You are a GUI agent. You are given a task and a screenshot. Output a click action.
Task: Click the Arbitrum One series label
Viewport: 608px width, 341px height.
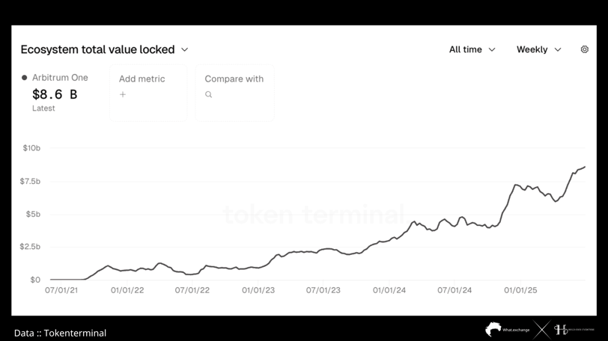60,78
